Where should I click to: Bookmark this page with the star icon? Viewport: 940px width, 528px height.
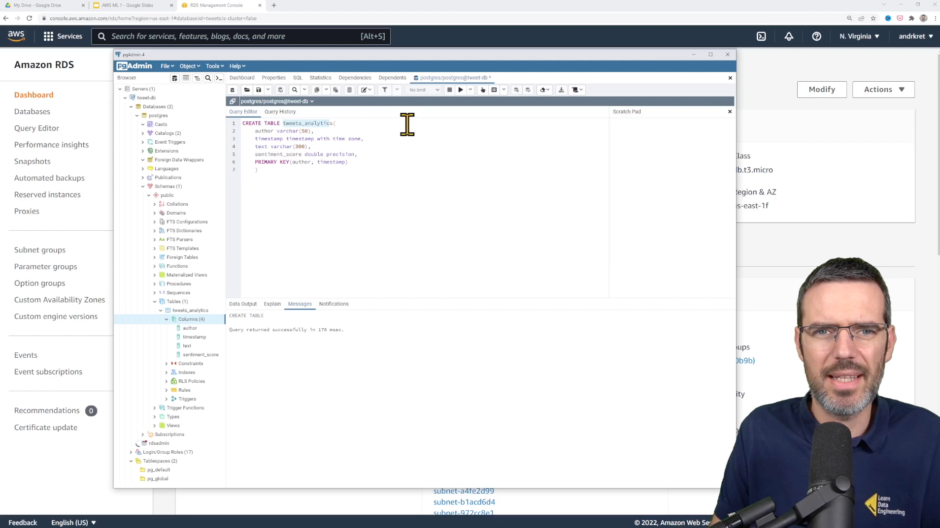tap(873, 18)
